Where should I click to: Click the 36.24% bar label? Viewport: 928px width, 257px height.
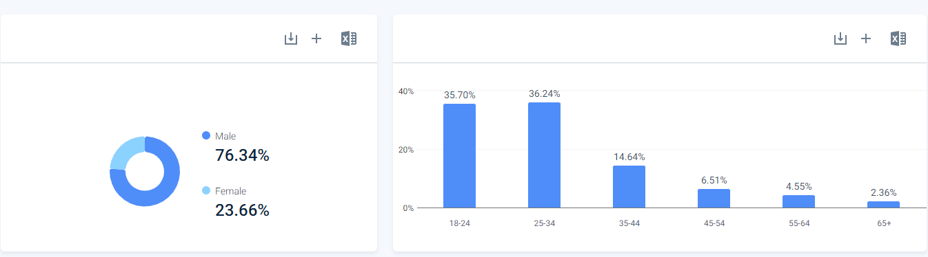click(544, 93)
